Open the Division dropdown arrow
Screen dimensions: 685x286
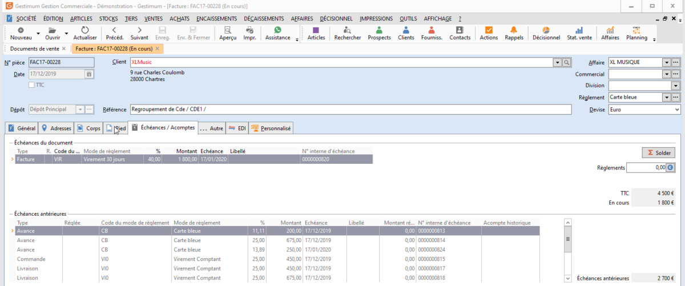point(676,86)
